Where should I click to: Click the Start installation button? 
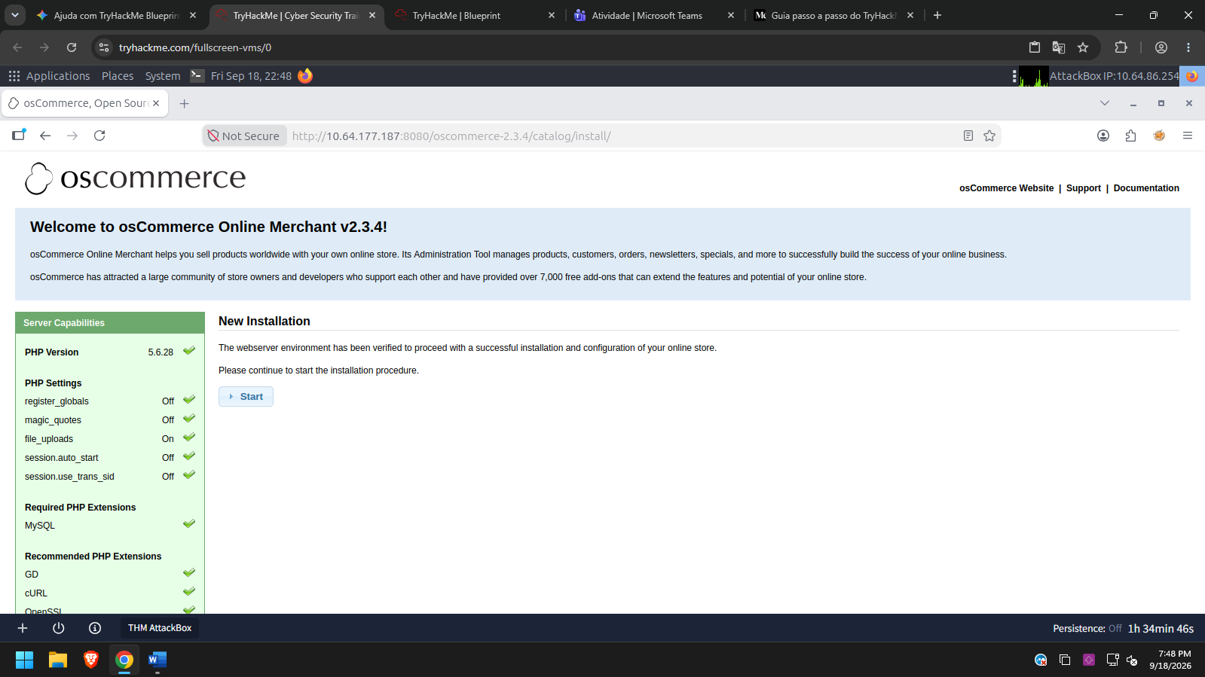pyautogui.click(x=246, y=397)
